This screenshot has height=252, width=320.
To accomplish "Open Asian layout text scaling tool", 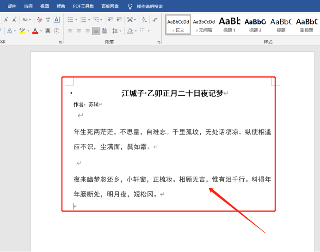I will (130, 20).
